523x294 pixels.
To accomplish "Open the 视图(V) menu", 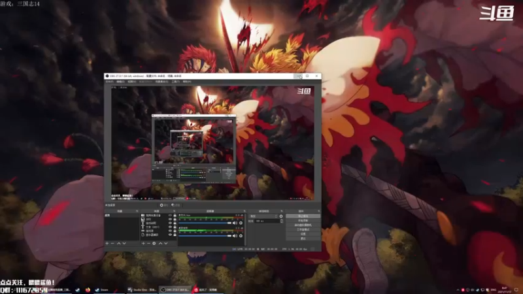I will click(x=132, y=81).
